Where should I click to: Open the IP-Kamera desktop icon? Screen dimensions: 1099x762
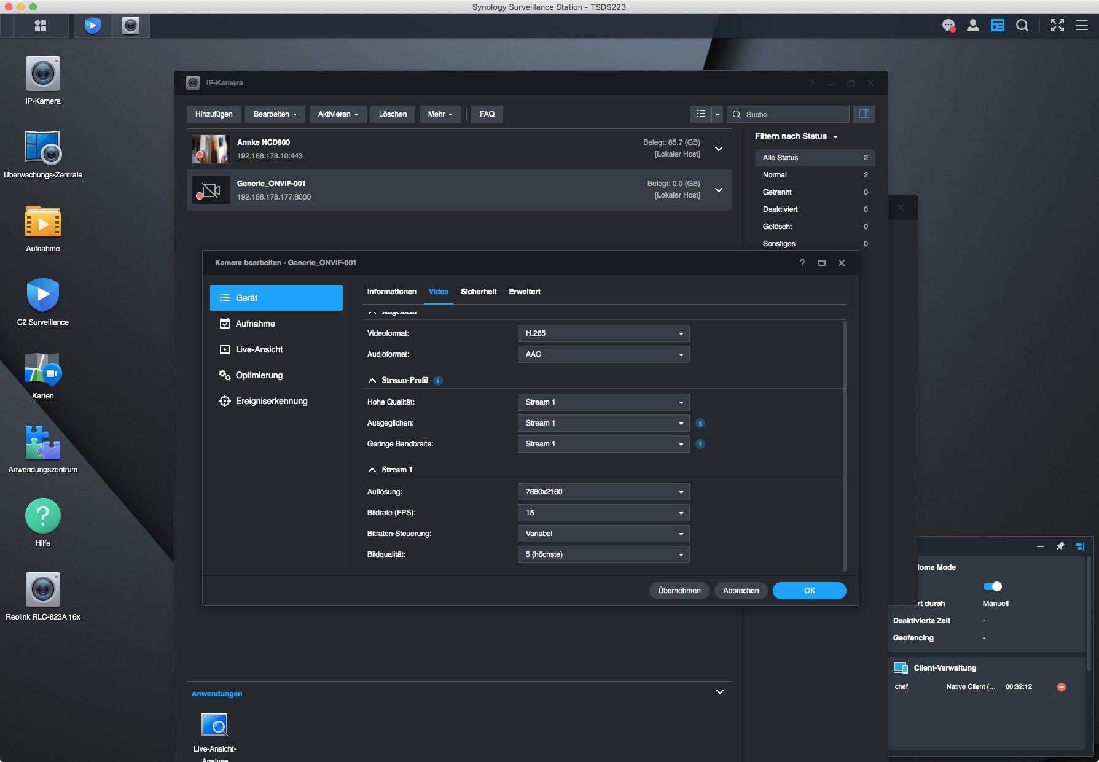coord(43,75)
